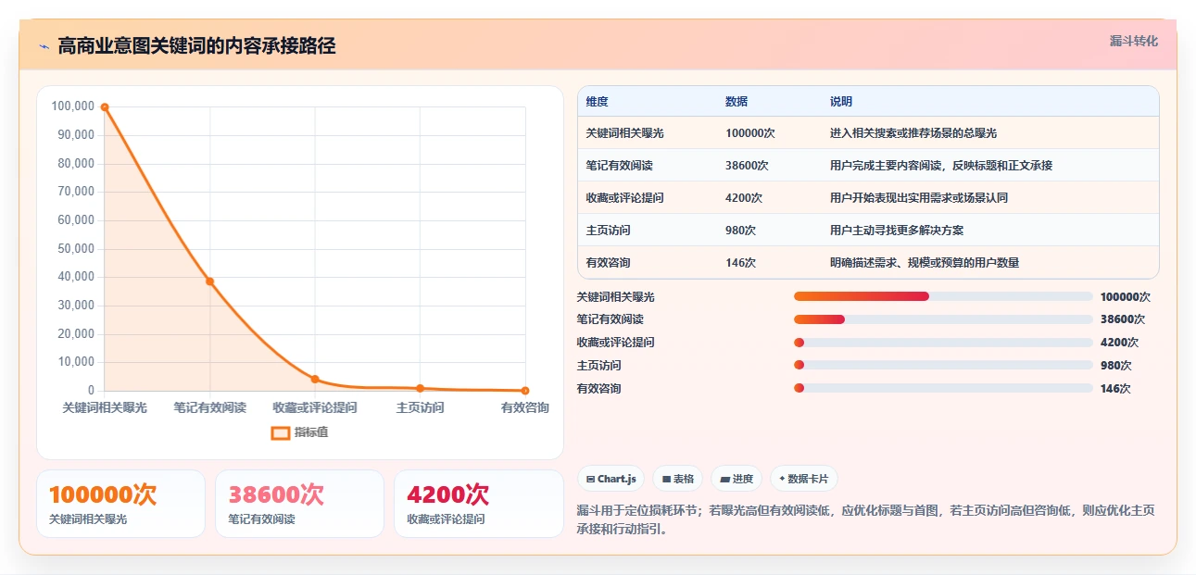The height and width of the screenshot is (575, 1196).
Task: Click the title 高商业意图关键词的内容承接路径
Action: tap(196, 46)
